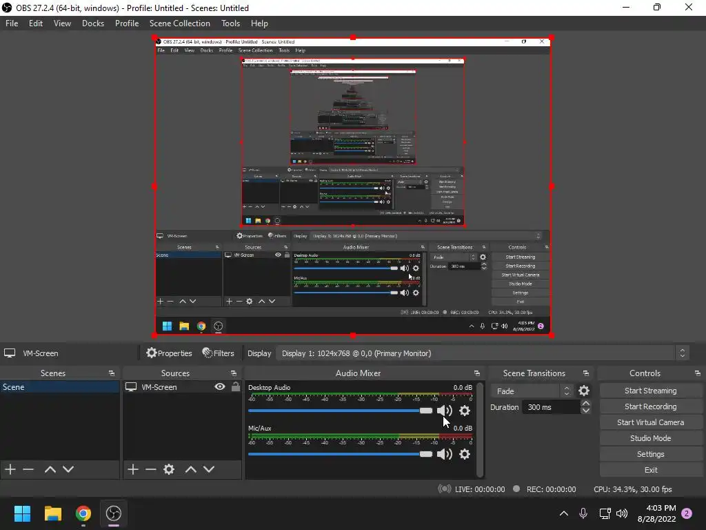This screenshot has width=706, height=530.
Task: Select the Scene entry in Scenes list
Action: [x=60, y=387]
